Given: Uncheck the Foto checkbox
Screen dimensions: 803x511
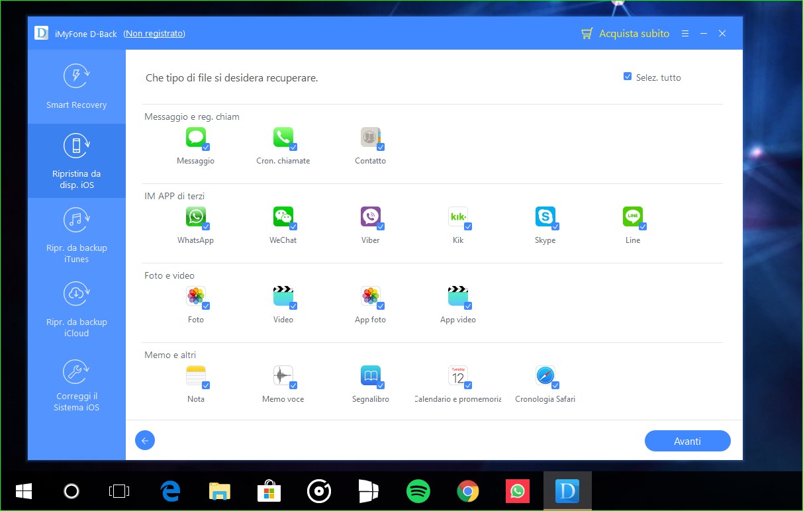Looking at the screenshot, I should (x=206, y=306).
